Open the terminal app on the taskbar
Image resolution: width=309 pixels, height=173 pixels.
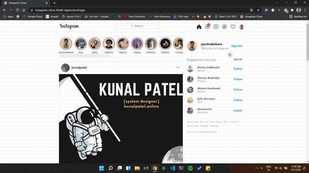(x=181, y=168)
